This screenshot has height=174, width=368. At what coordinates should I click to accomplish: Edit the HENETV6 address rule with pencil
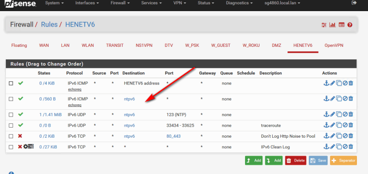332,83
